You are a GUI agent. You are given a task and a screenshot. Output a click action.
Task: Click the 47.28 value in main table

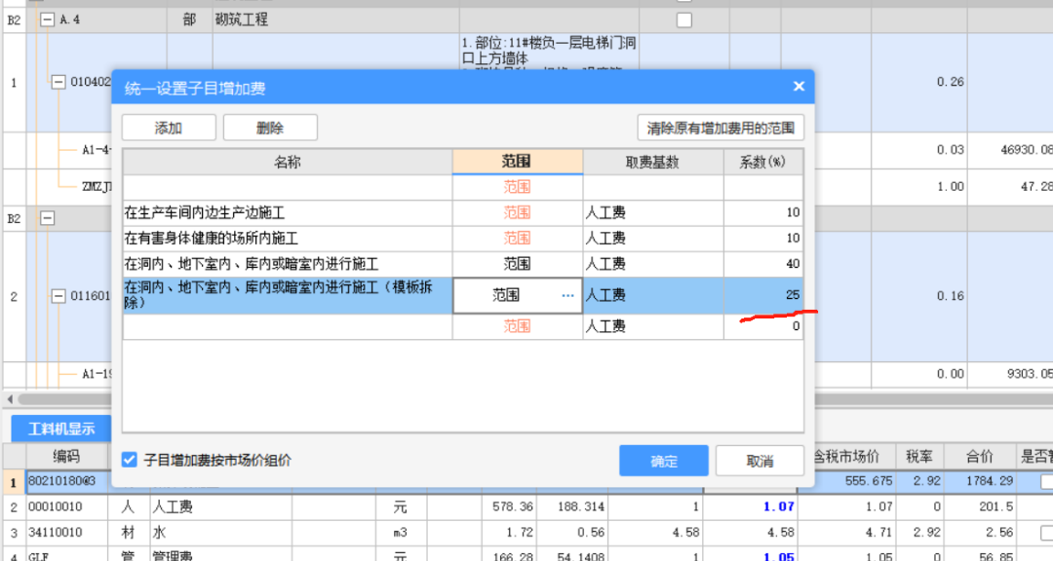pyautogui.click(x=1036, y=187)
